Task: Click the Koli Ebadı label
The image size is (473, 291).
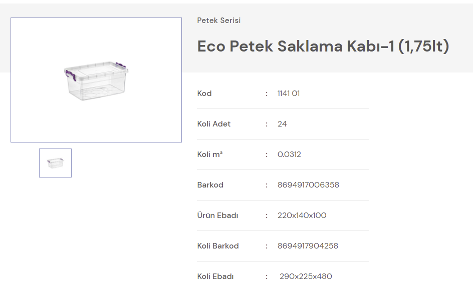Action: 215,276
